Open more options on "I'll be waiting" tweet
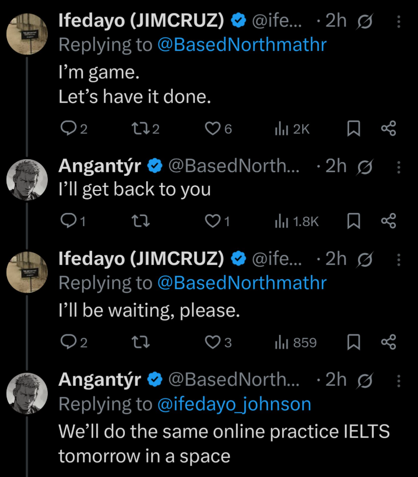The width and height of the screenshot is (418, 477). [399, 259]
